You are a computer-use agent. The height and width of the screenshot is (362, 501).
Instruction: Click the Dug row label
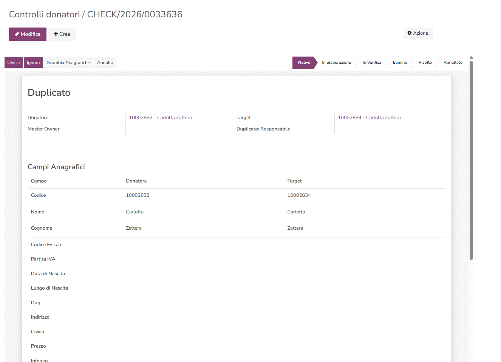pyautogui.click(x=36, y=303)
